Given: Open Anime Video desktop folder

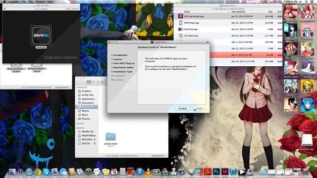Looking at the screenshot, I should tap(291, 68).
